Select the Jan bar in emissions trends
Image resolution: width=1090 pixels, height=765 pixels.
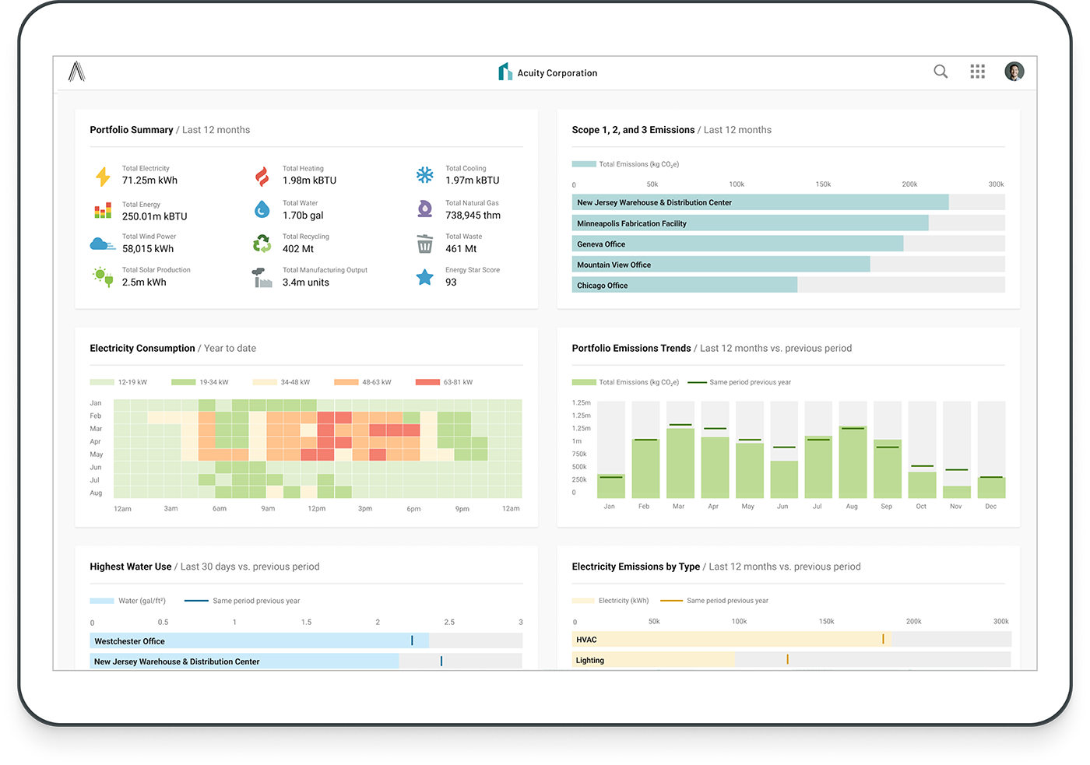coord(611,486)
